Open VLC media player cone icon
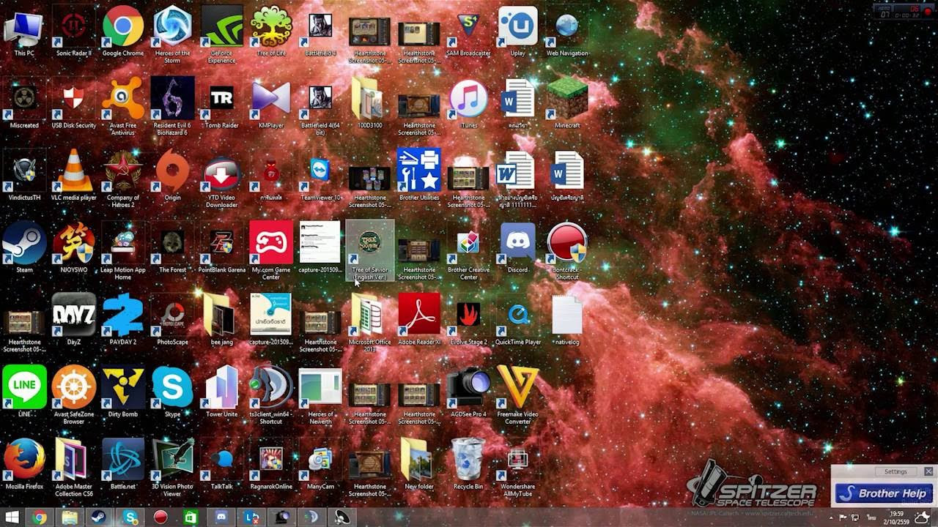This screenshot has width=938, height=527. point(73,171)
